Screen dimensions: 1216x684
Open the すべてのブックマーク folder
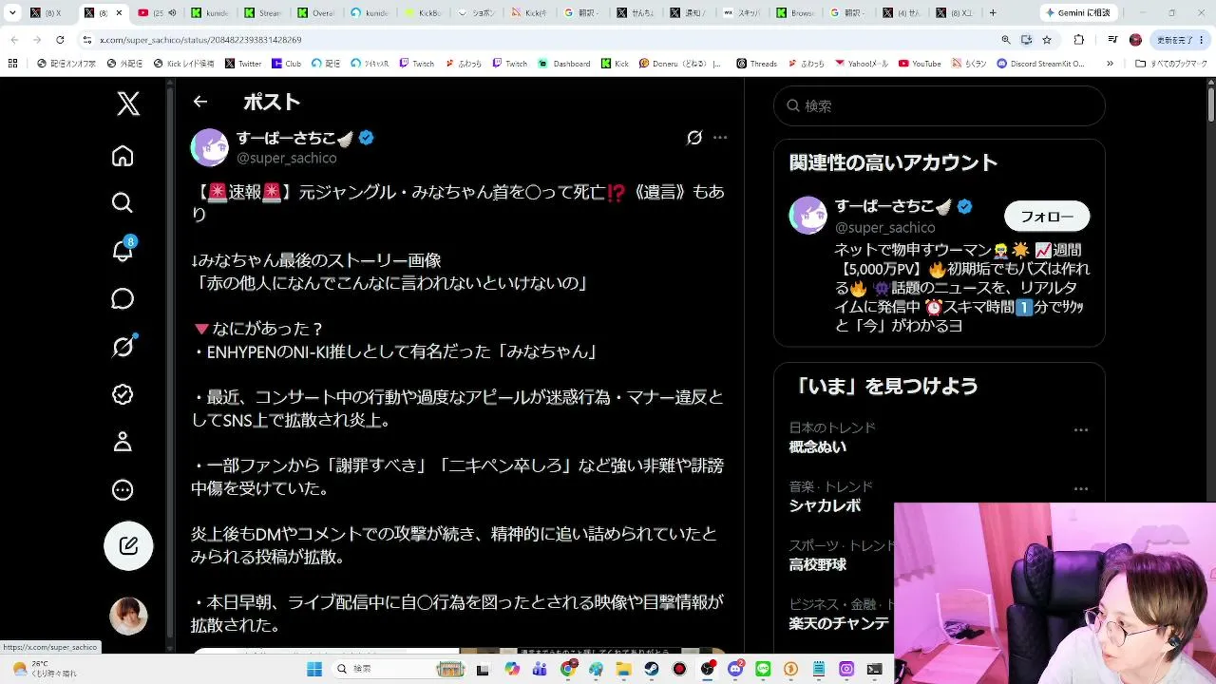pyautogui.click(x=1170, y=64)
